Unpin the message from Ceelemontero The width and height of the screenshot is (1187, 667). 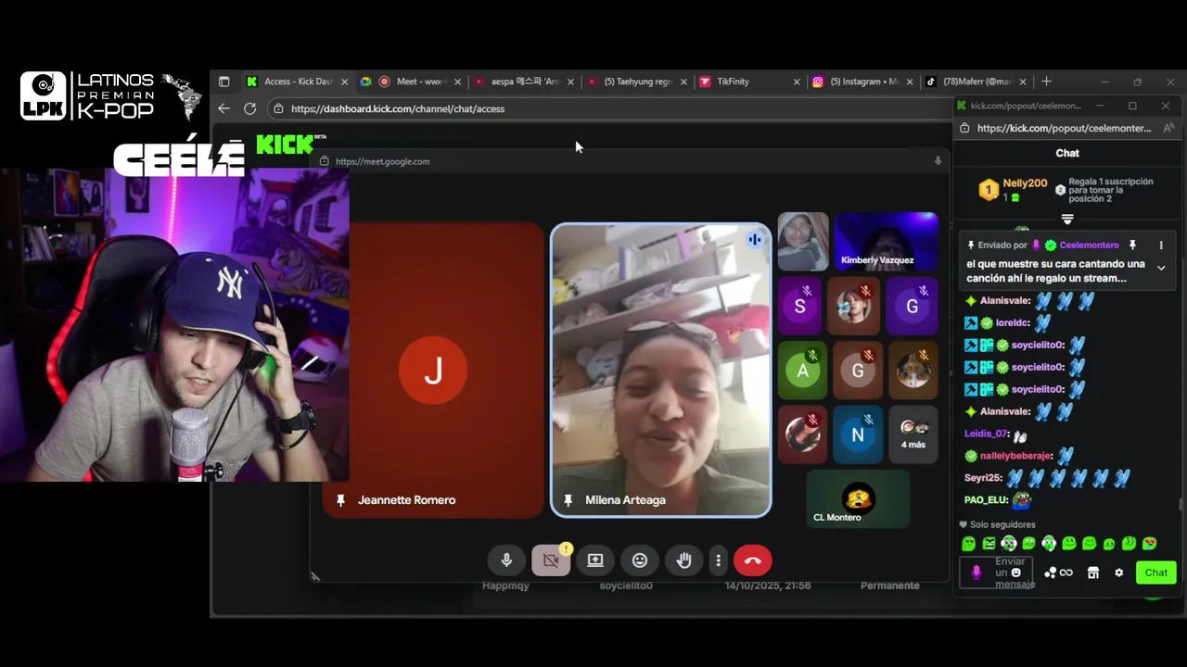[x=1132, y=245]
